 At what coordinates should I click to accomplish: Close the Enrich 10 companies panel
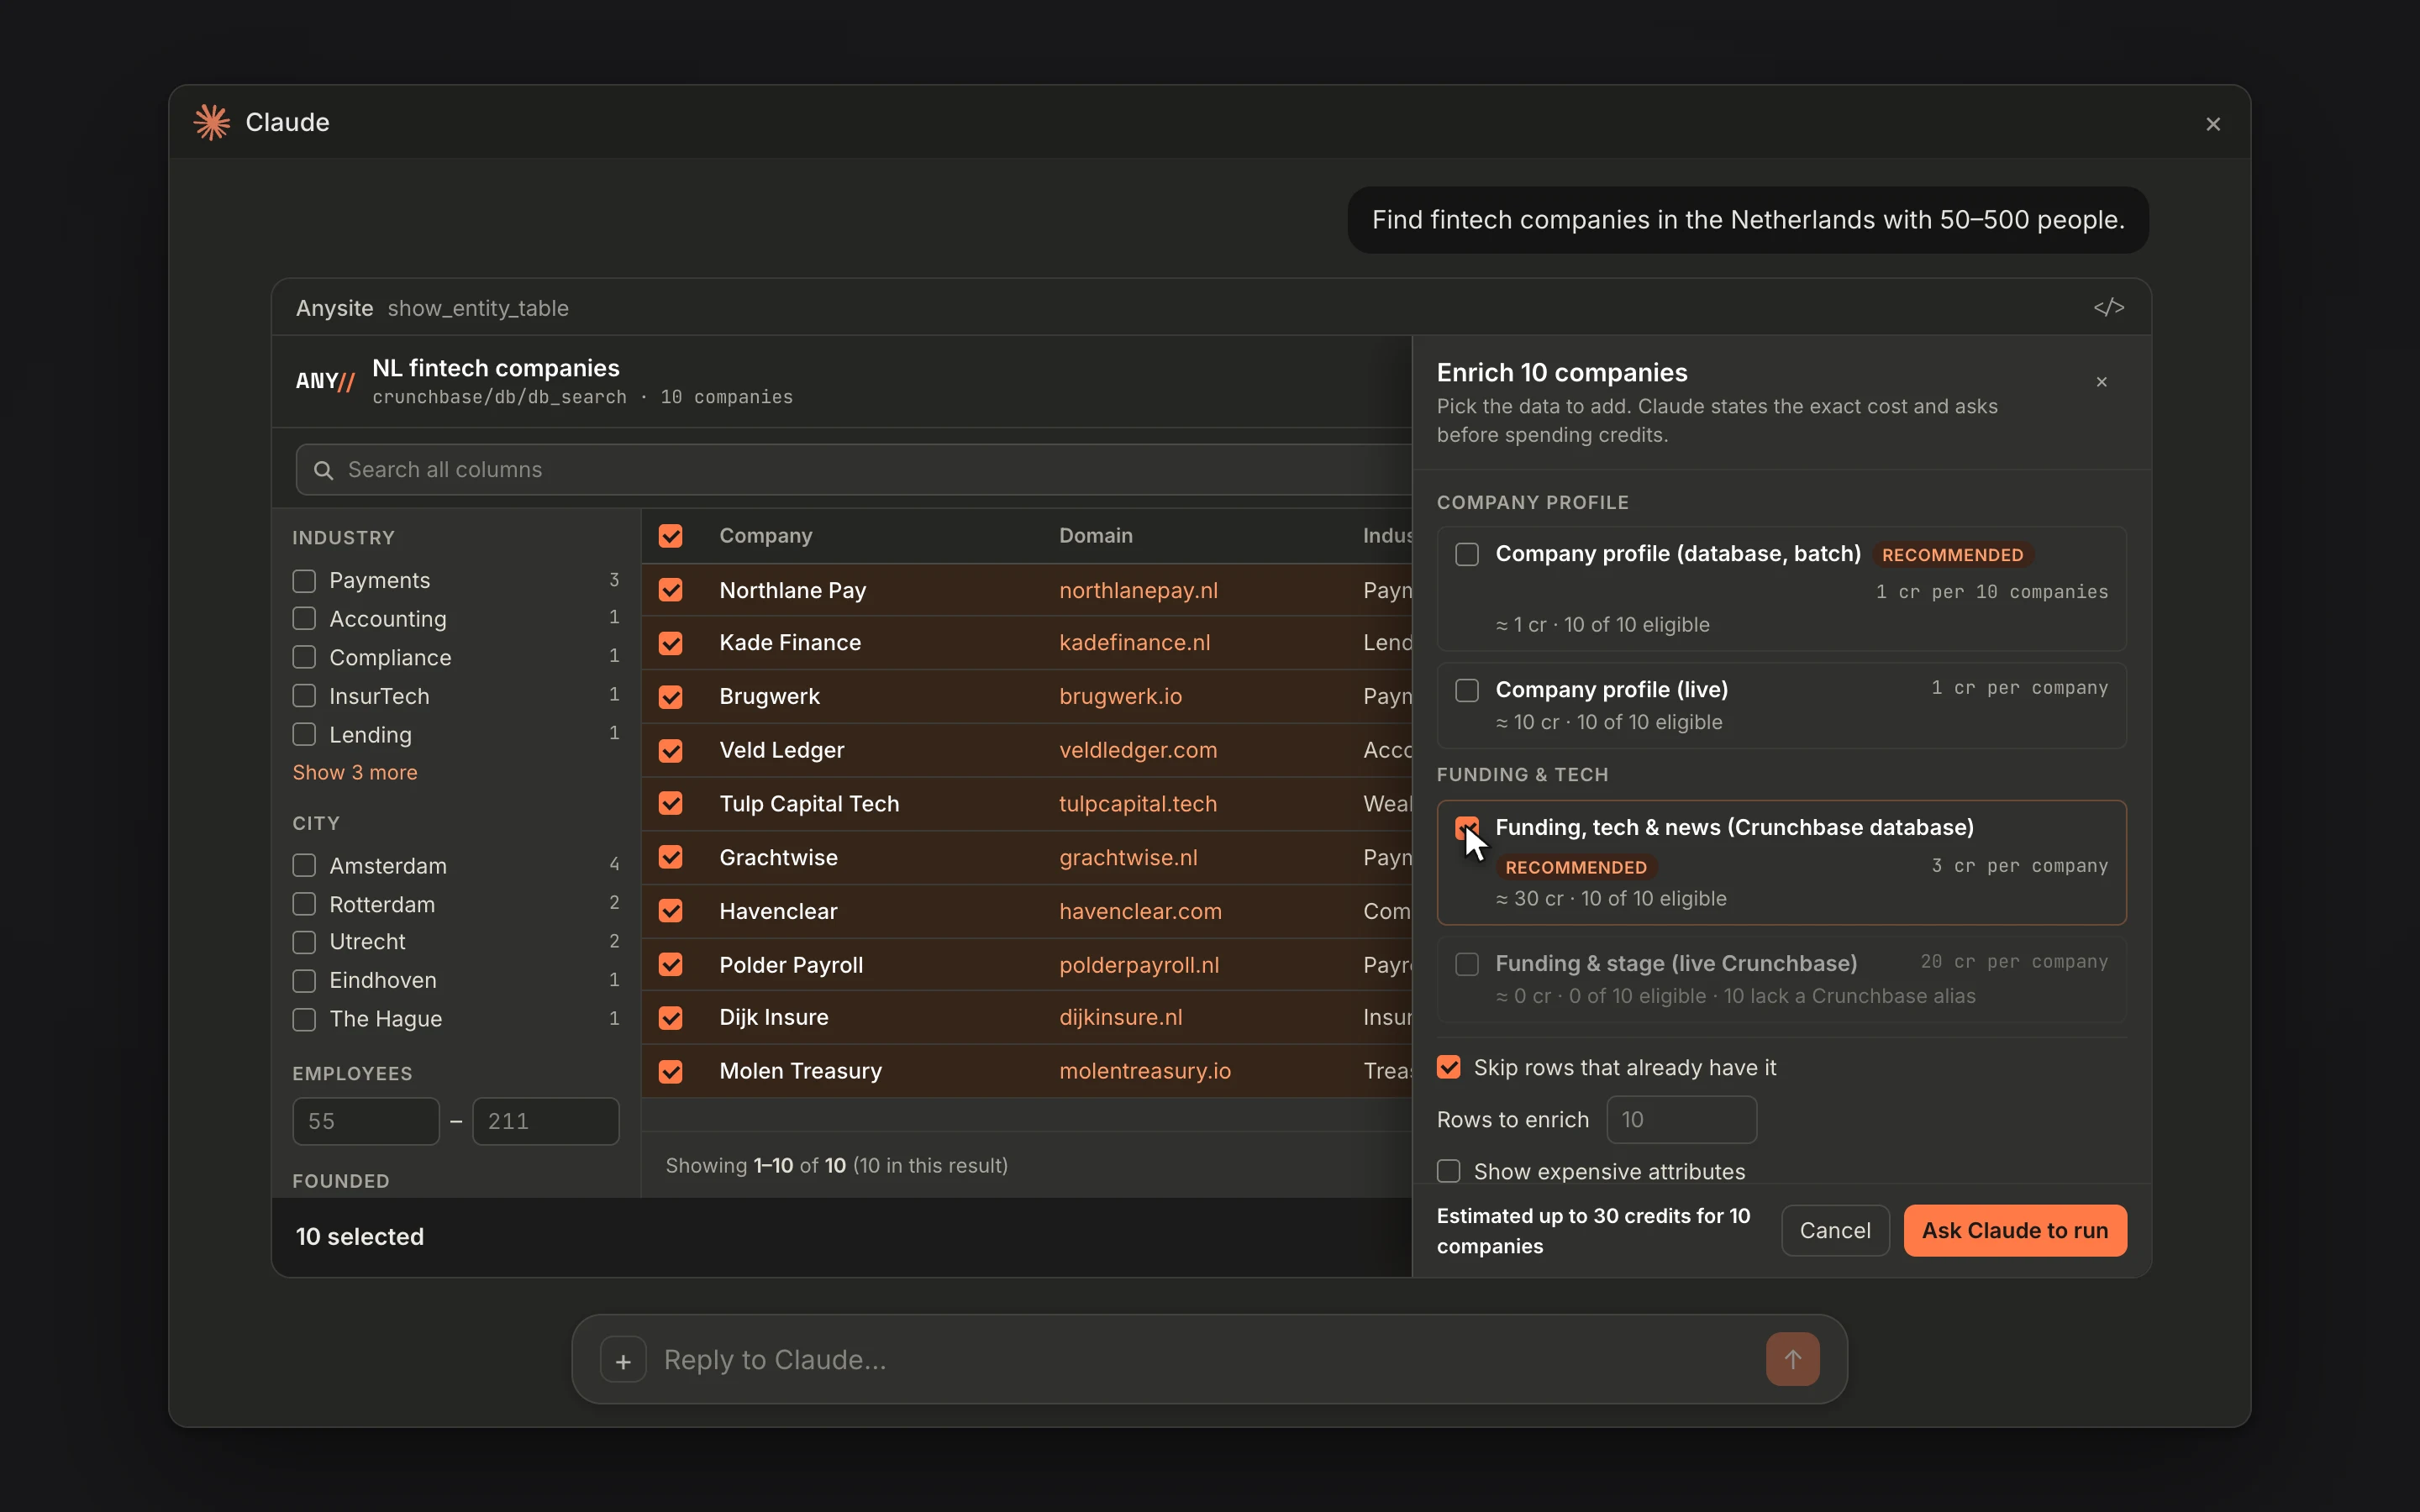coord(2102,382)
